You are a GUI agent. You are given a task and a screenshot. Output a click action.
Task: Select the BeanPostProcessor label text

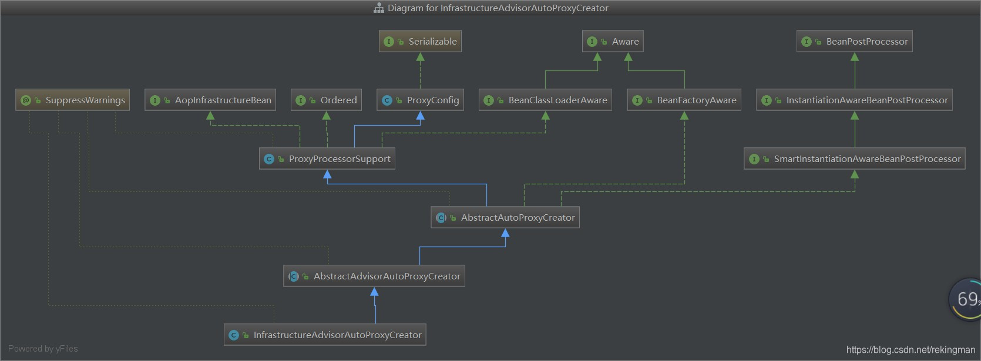click(867, 42)
